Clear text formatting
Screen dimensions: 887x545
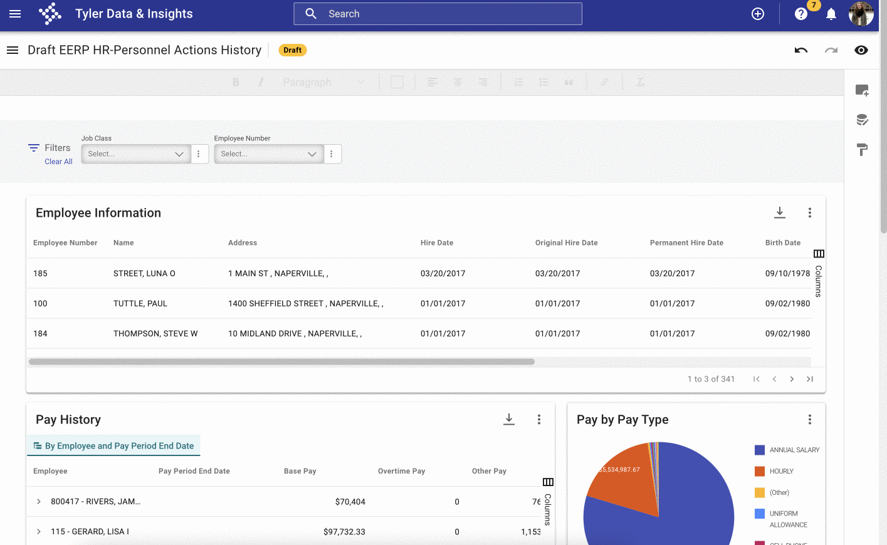(640, 82)
